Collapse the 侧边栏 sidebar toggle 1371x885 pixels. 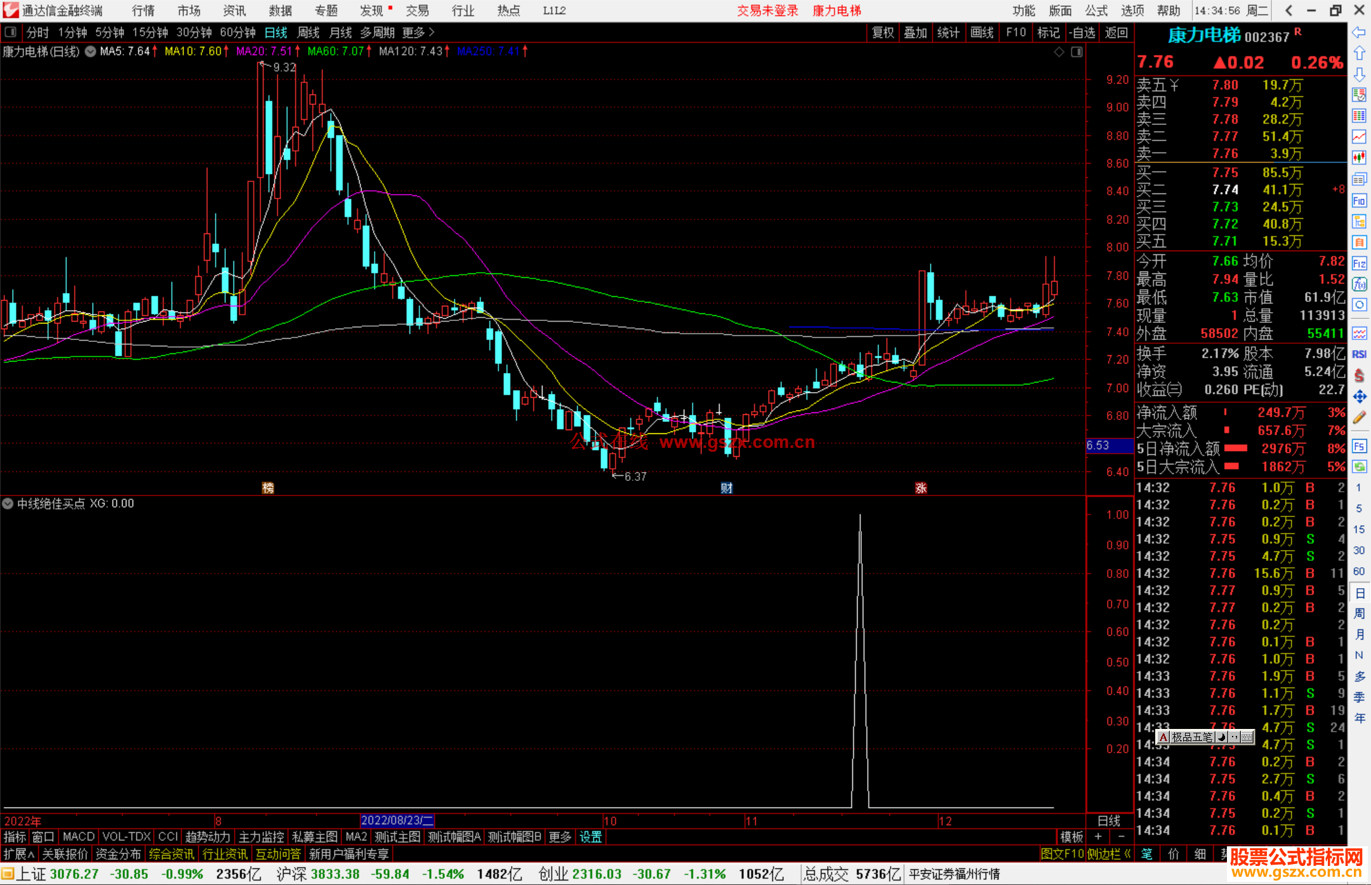coord(1108,854)
